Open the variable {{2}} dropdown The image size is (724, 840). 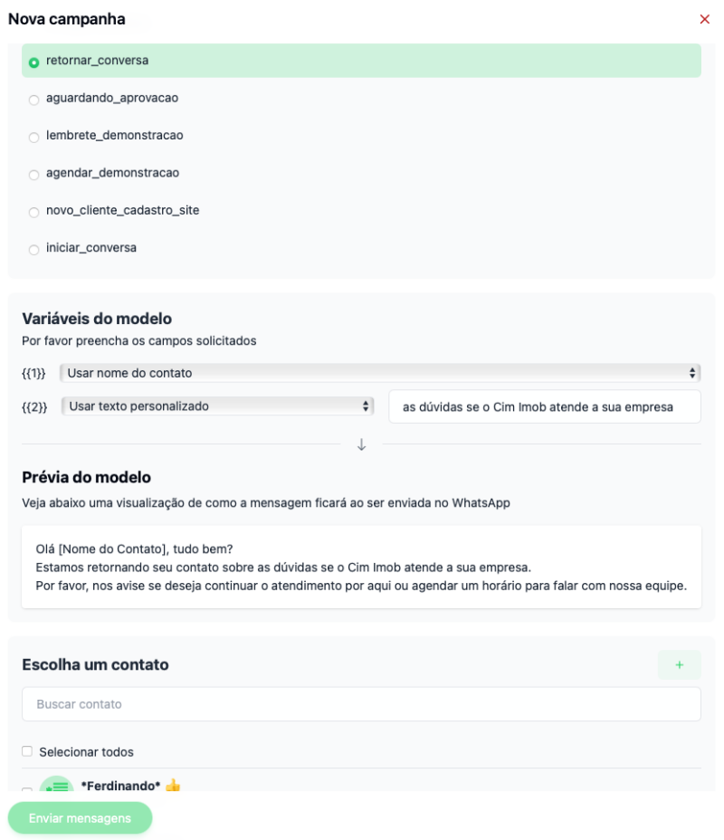pos(217,406)
